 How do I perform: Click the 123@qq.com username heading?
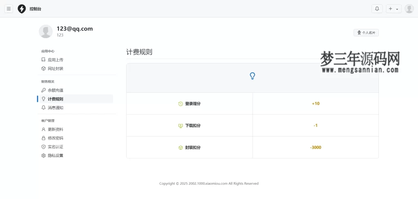[x=75, y=29]
